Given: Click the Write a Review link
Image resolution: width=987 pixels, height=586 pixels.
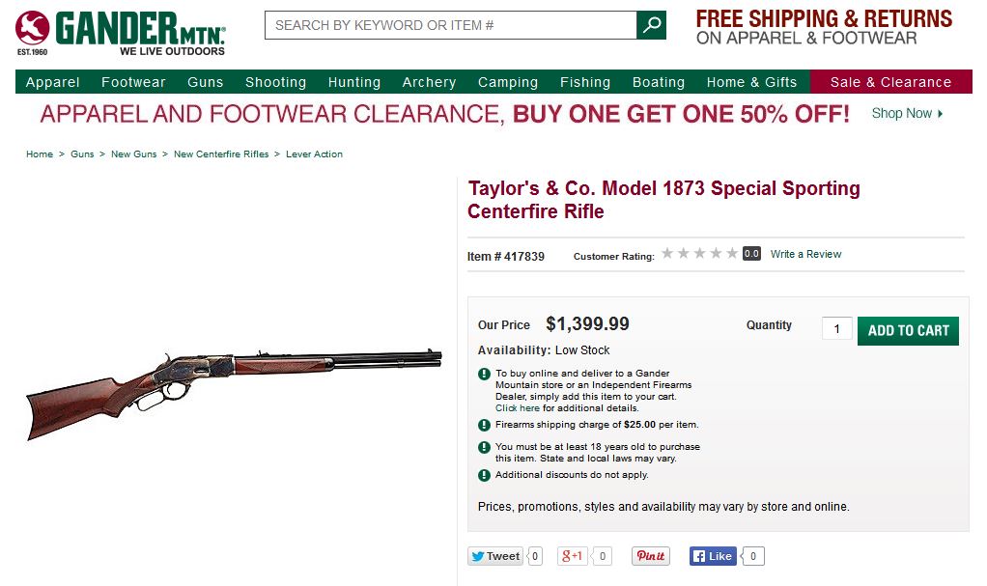Looking at the screenshot, I should (x=805, y=254).
